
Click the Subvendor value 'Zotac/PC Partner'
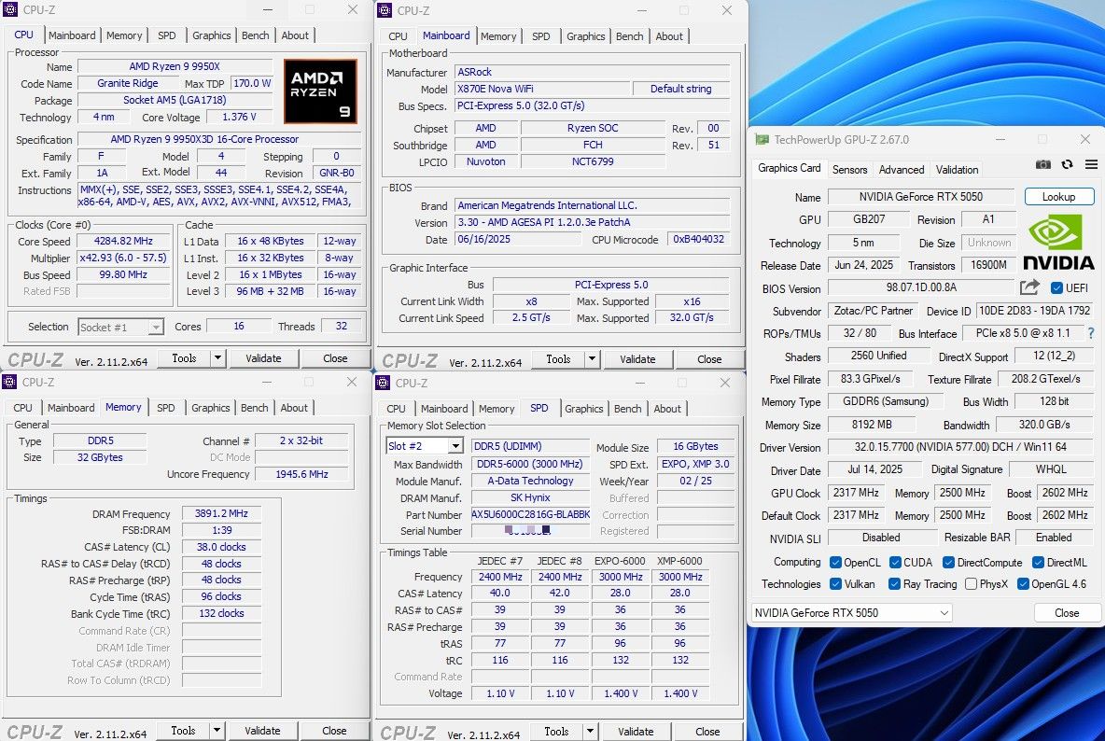pos(872,311)
